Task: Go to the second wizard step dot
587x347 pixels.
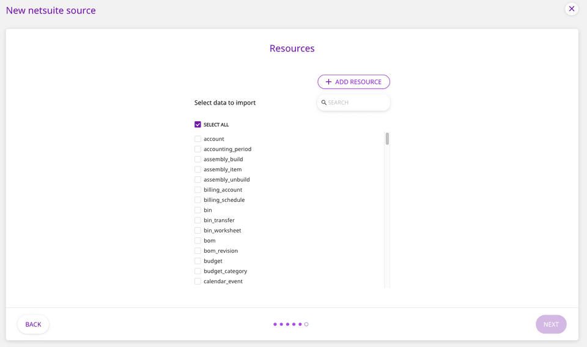Action: click(281, 324)
